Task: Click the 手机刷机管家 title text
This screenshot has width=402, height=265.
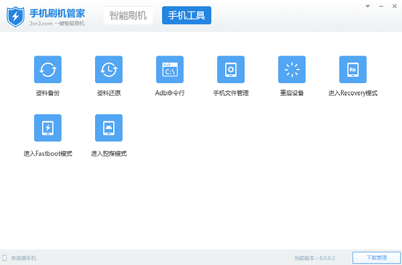Action: pos(57,13)
